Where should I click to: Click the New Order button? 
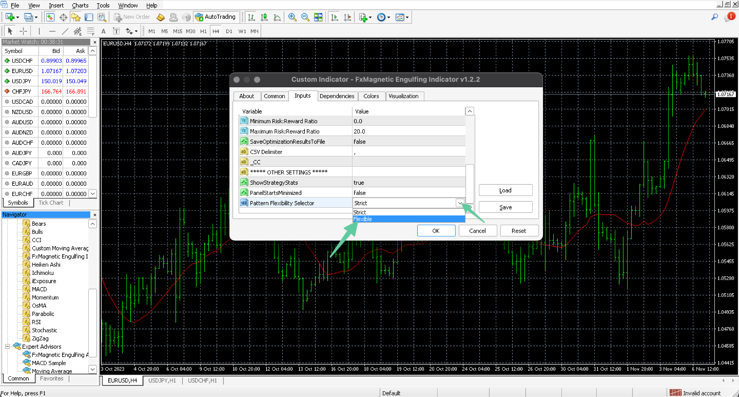coord(132,17)
